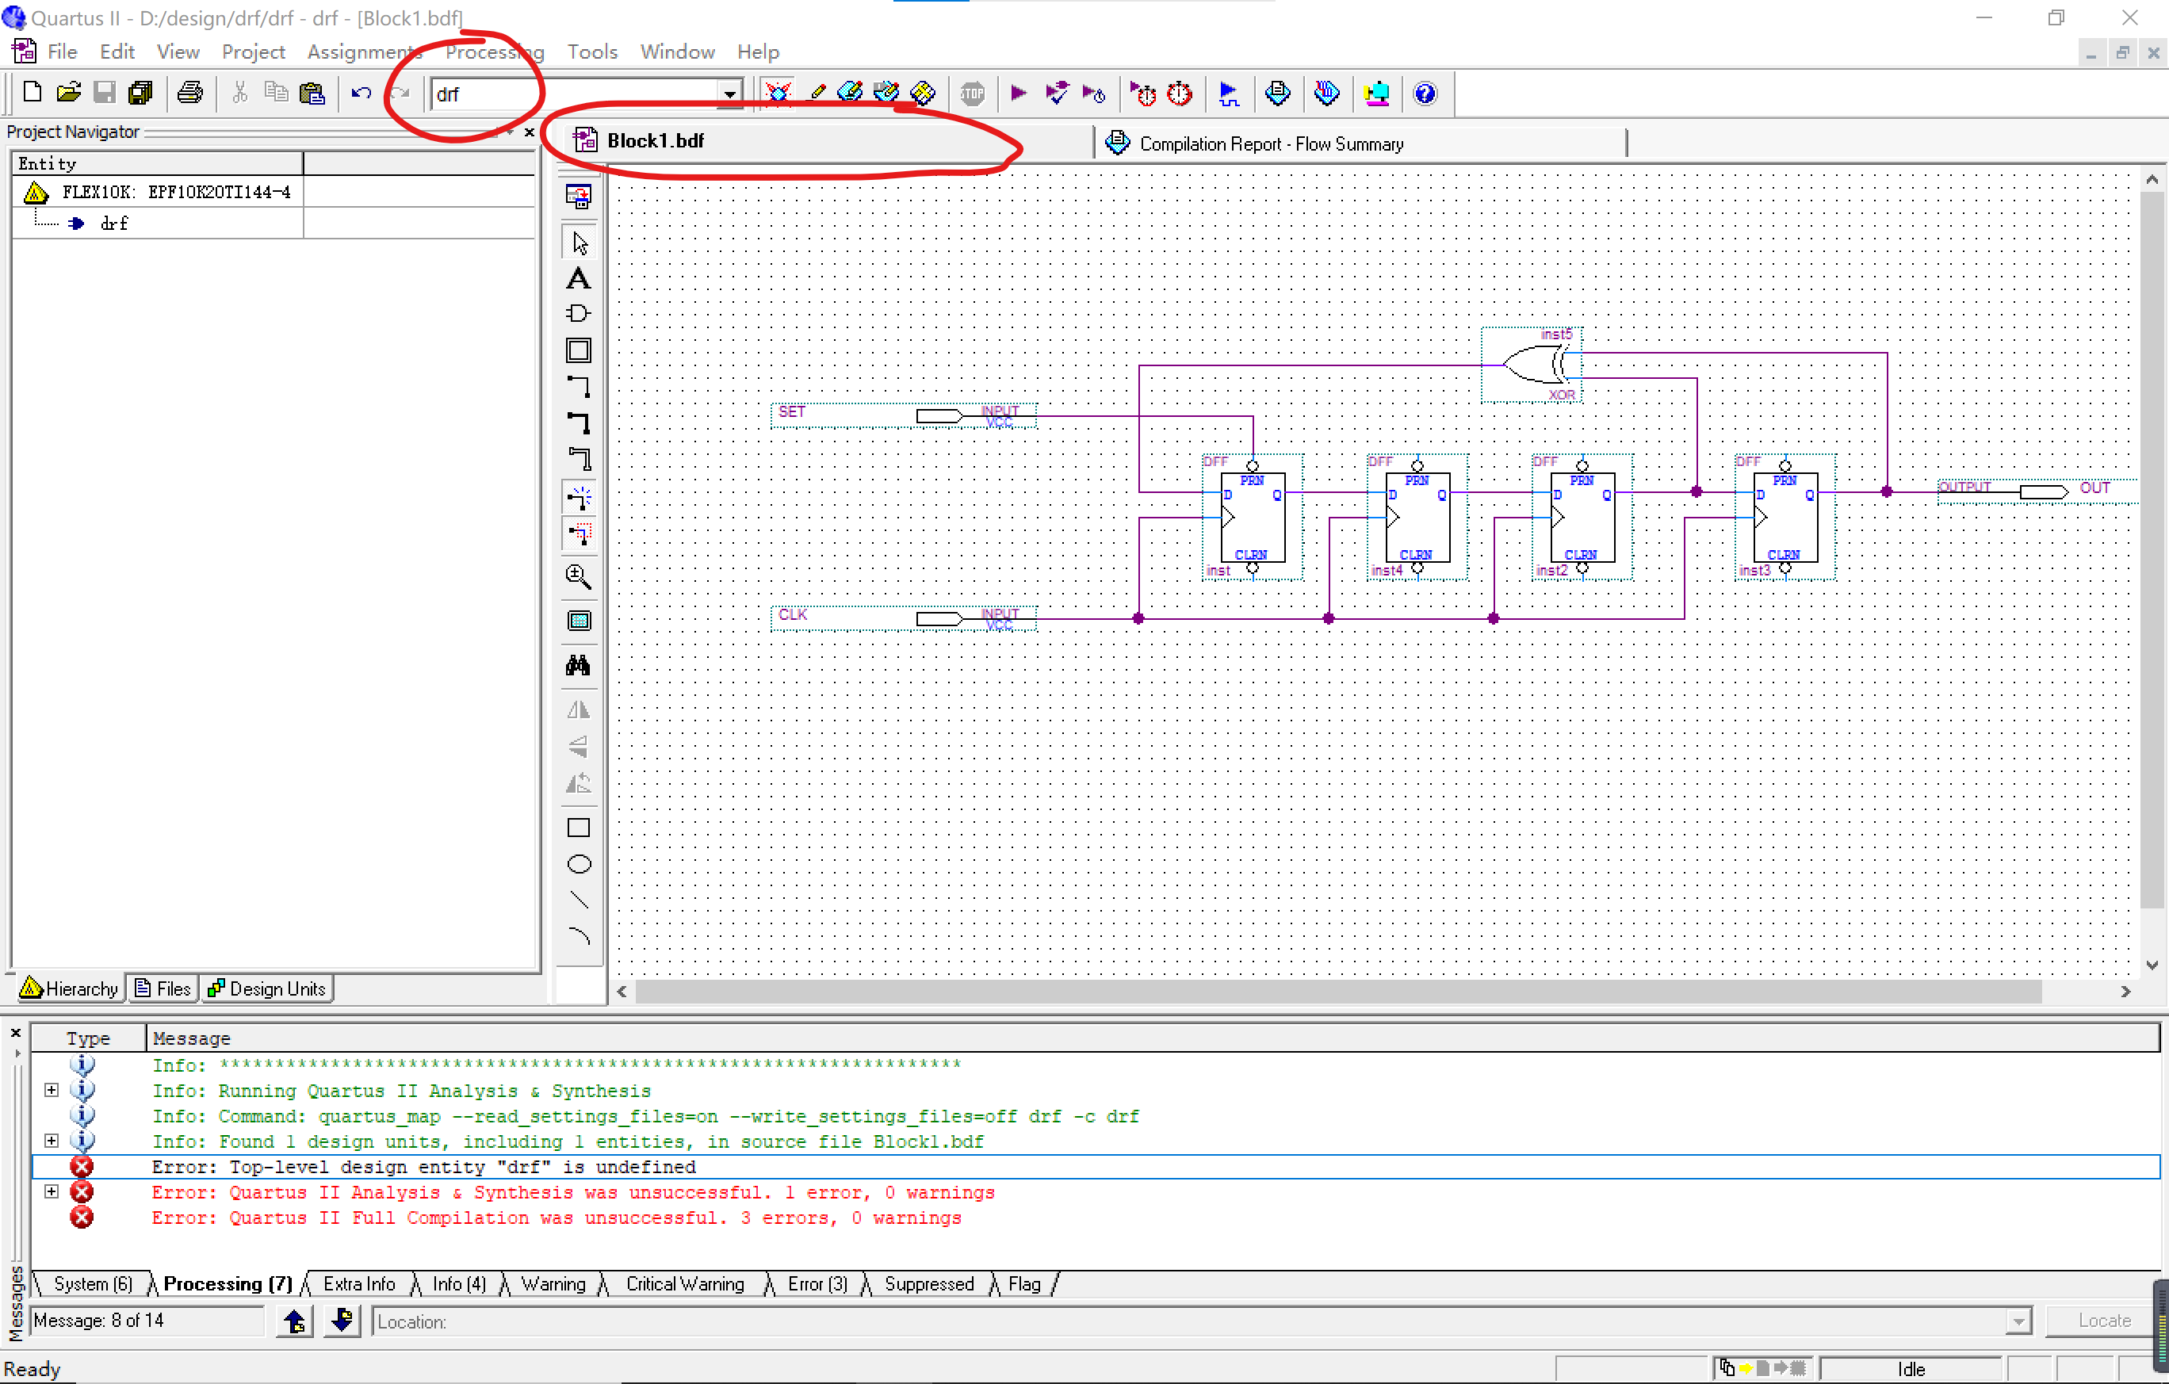Click the Help question mark icon
2169x1384 pixels.
point(1424,94)
